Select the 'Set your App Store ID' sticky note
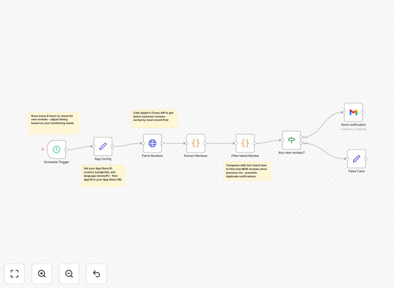Screen dimensions: 394x288 tap(103, 176)
